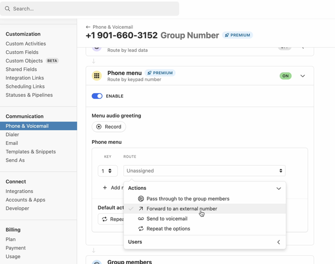Open the Usage page
Image resolution: width=335 pixels, height=264 pixels.
(x=13, y=257)
